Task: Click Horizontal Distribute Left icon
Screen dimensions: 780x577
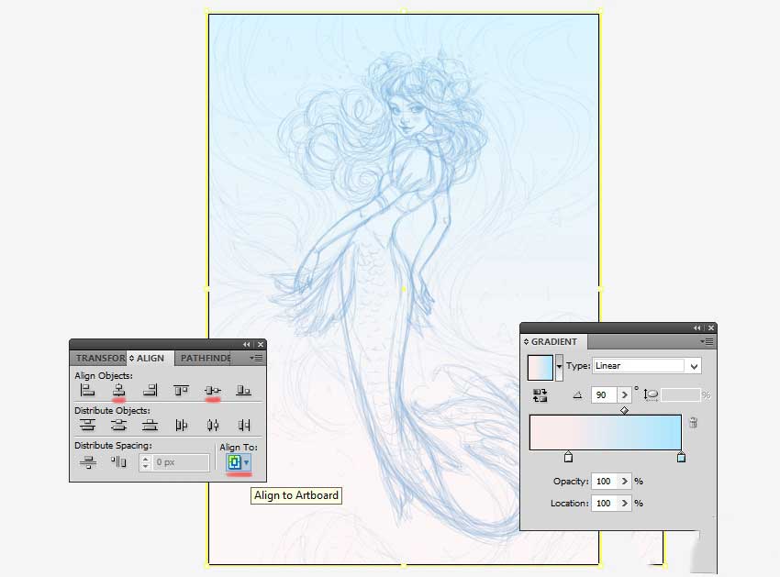Action: [181, 425]
